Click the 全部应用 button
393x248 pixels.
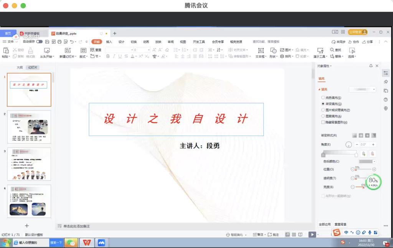[325, 224]
